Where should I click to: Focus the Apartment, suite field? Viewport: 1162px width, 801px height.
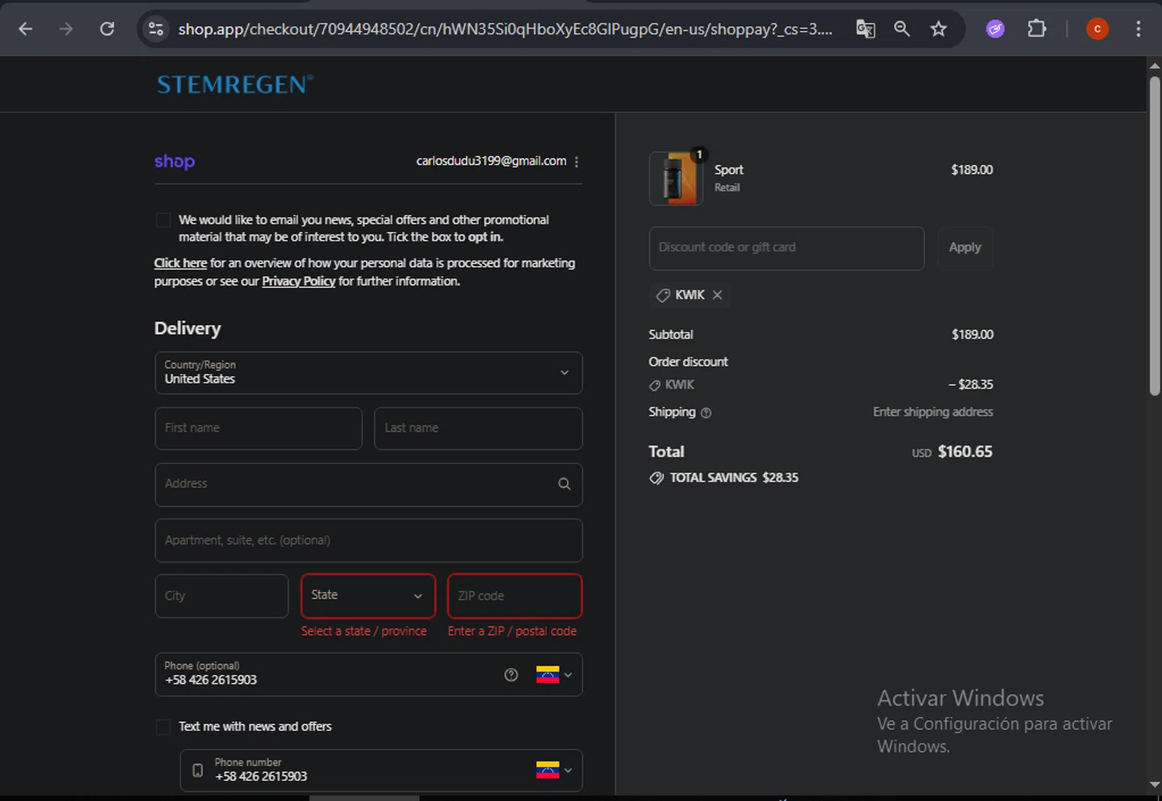369,541
